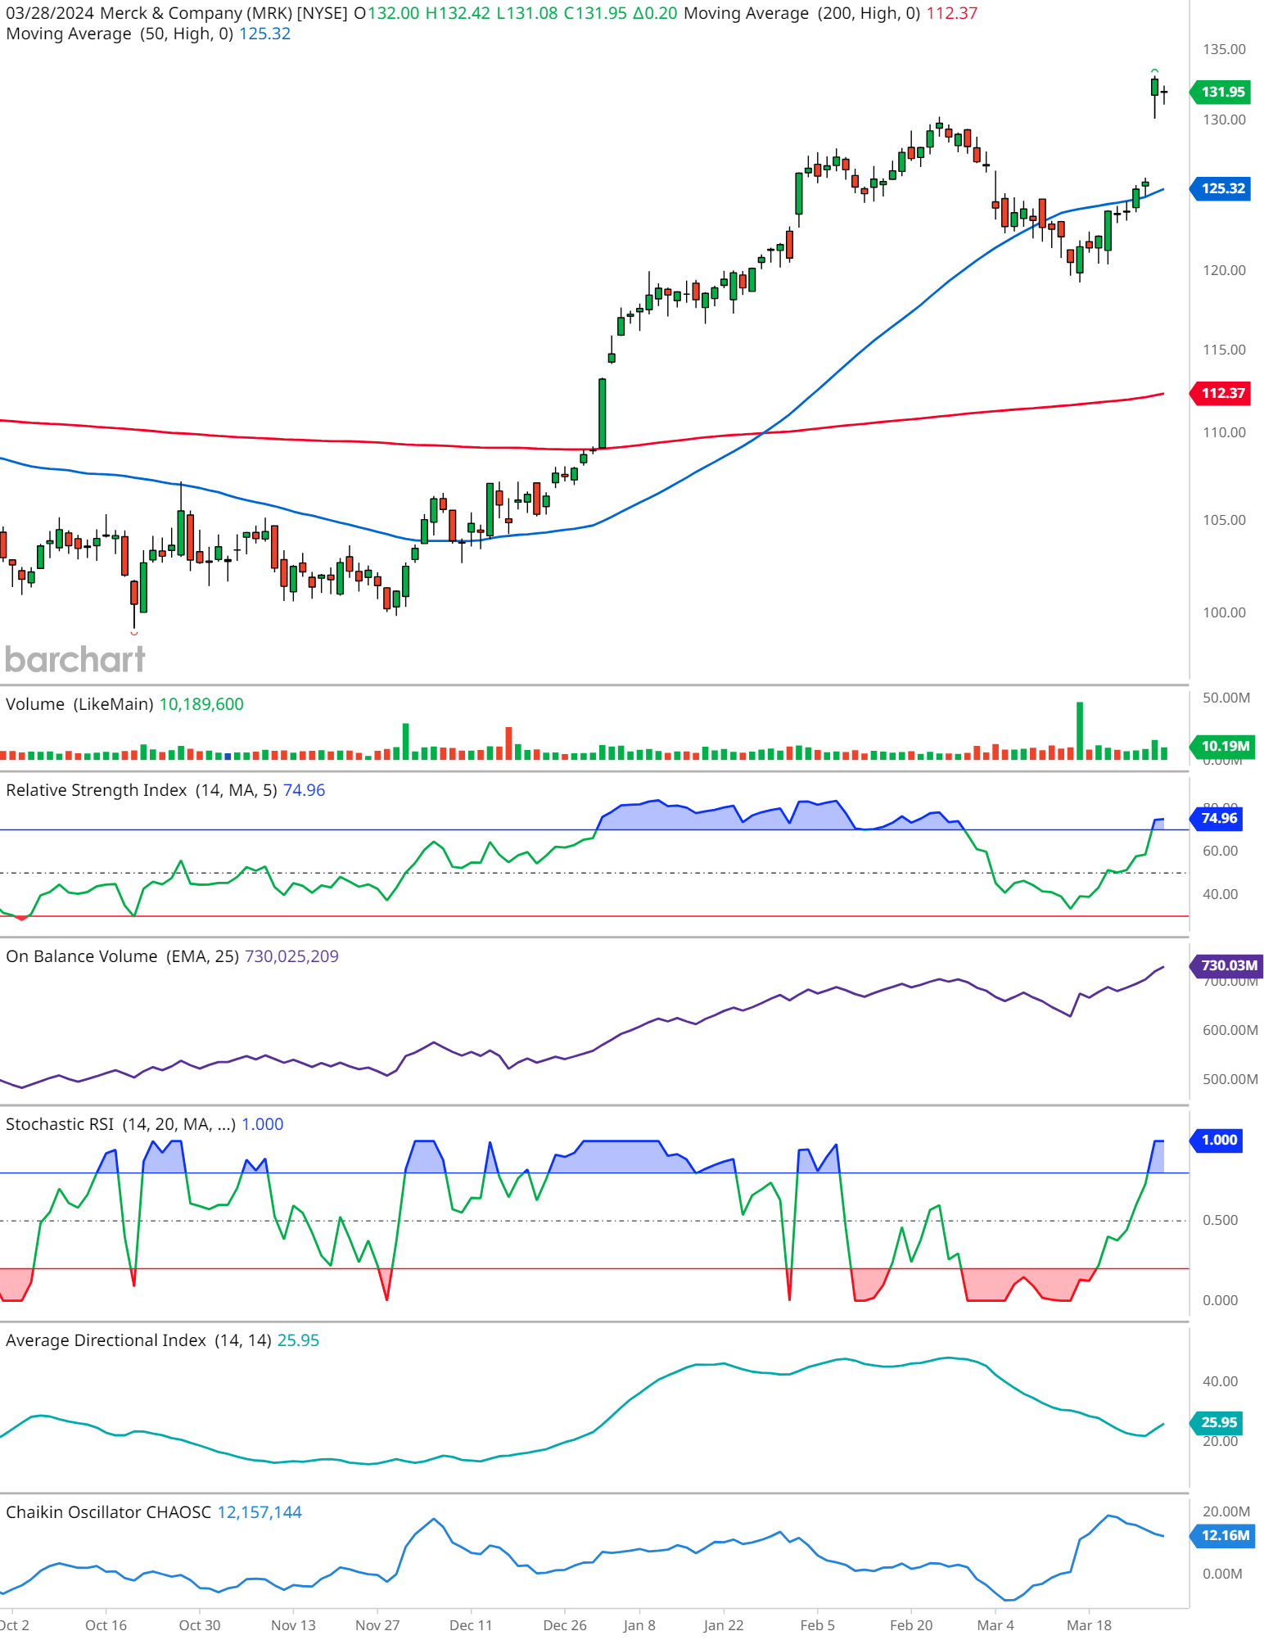Click the purple 730.03M OBV tag
The width and height of the screenshot is (1264, 1640).
pos(1226,965)
